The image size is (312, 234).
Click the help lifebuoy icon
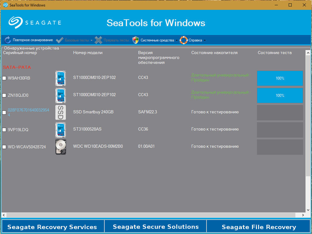pos(183,40)
